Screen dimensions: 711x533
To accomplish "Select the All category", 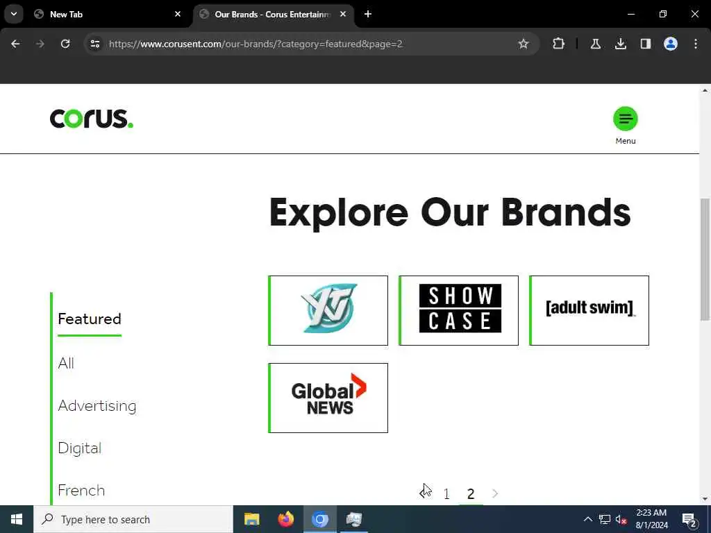I will pyautogui.click(x=66, y=363).
